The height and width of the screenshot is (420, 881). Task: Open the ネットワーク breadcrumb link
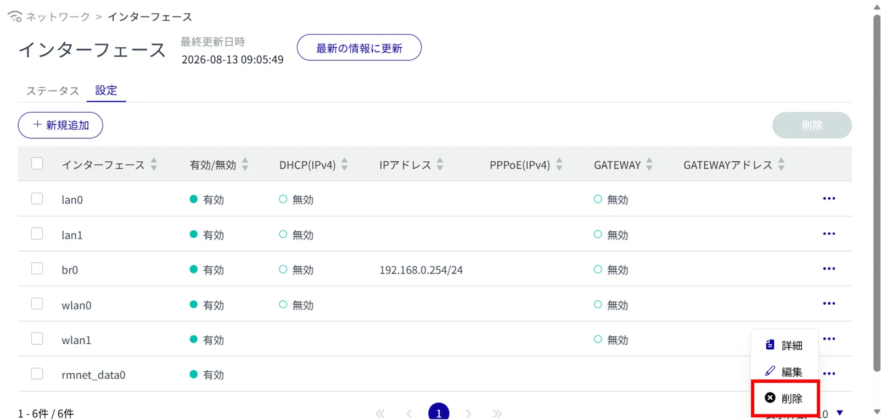pyautogui.click(x=58, y=17)
